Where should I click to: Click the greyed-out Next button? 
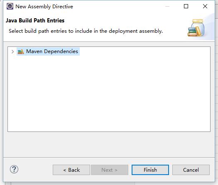[110, 170]
